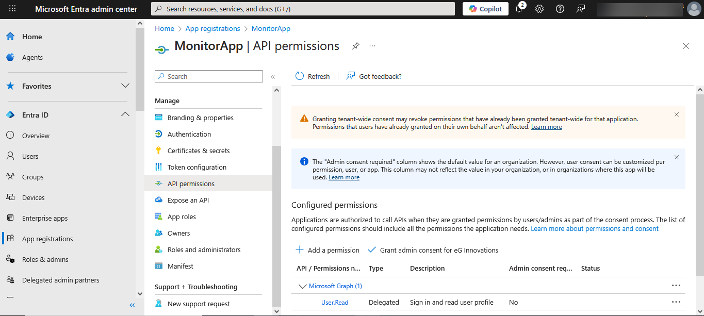Expand the Favorites section
Image resolution: width=704 pixels, height=316 pixels.
pos(125,86)
